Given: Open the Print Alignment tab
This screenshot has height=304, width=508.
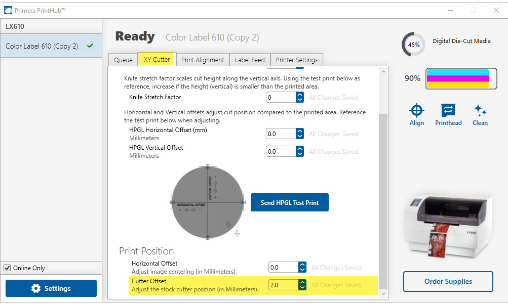Looking at the screenshot, I should click(x=203, y=60).
